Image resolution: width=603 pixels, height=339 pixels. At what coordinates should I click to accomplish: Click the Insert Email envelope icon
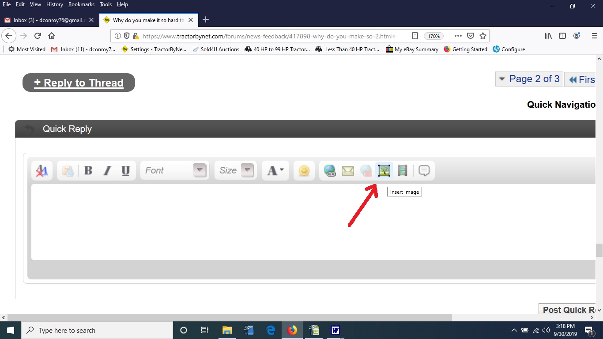[348, 170]
